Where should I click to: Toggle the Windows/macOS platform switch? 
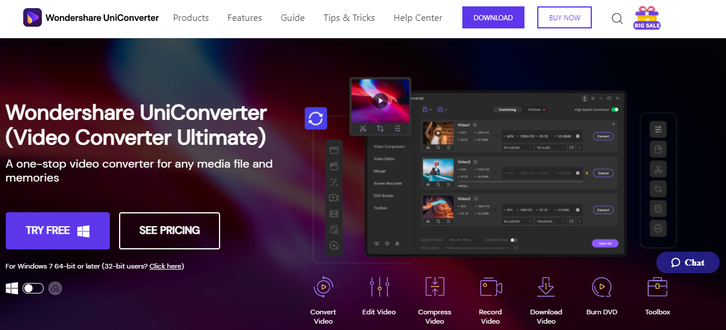[33, 288]
